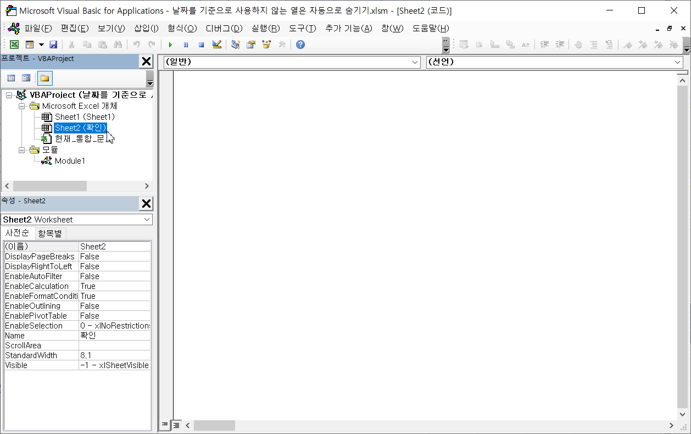The width and height of the screenshot is (691, 434).
Task: Go to Next Bookmark icon
Action: [643, 44]
